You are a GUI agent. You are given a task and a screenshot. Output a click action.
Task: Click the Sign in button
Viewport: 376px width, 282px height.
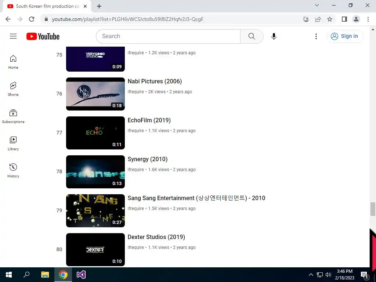coord(345,36)
